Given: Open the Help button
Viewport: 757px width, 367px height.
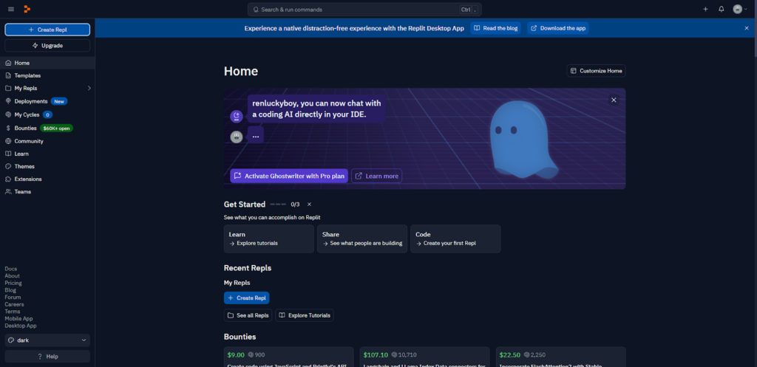Looking at the screenshot, I should coord(47,357).
